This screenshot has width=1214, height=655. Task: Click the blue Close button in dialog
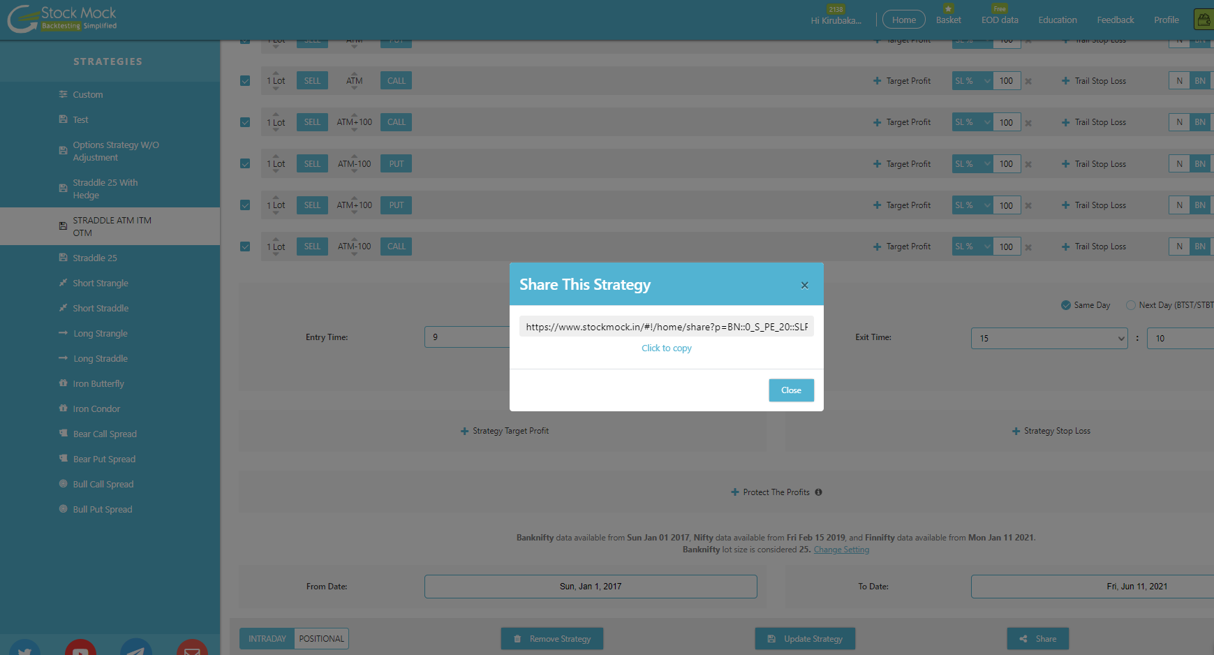point(791,390)
